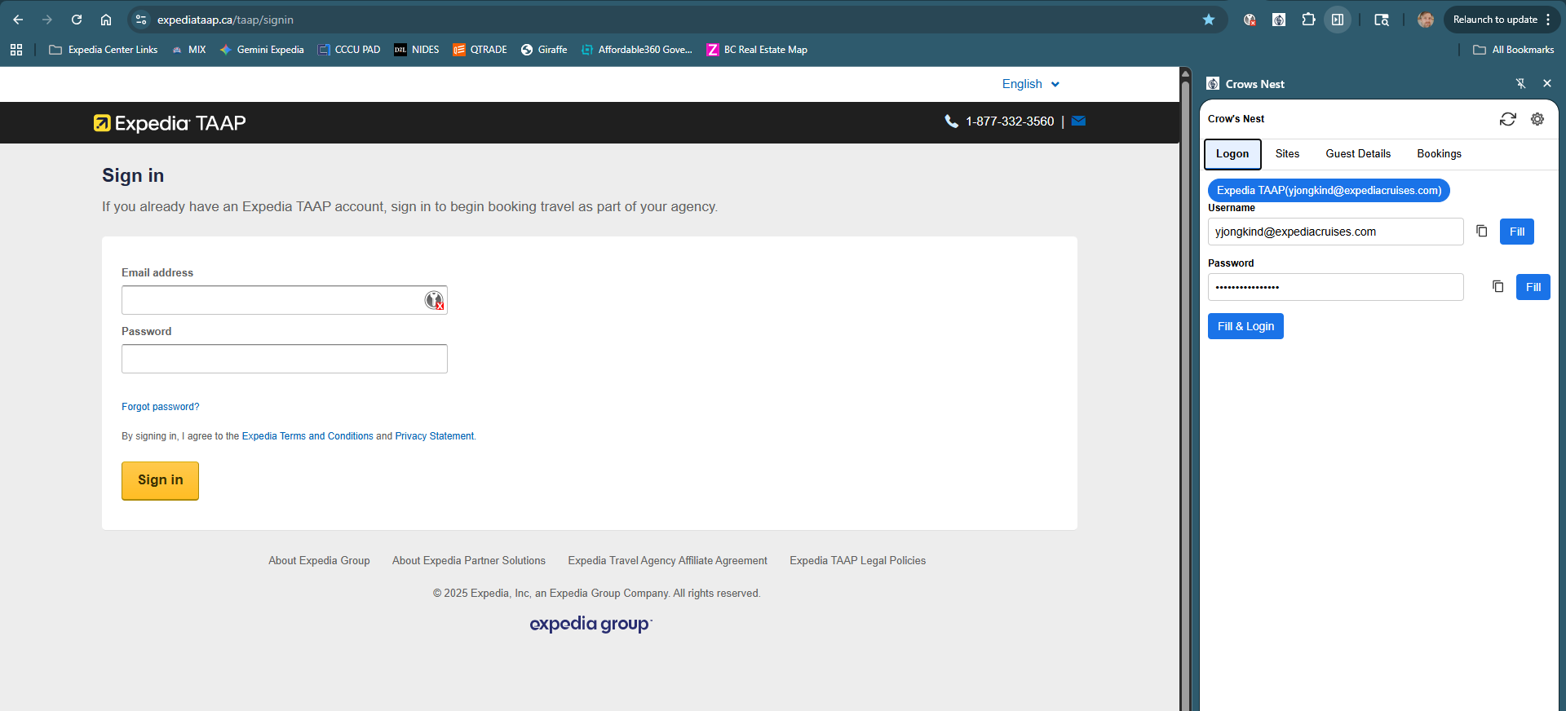The height and width of the screenshot is (711, 1566).
Task: Click the page vertical scrollbar
Action: click(x=1185, y=391)
